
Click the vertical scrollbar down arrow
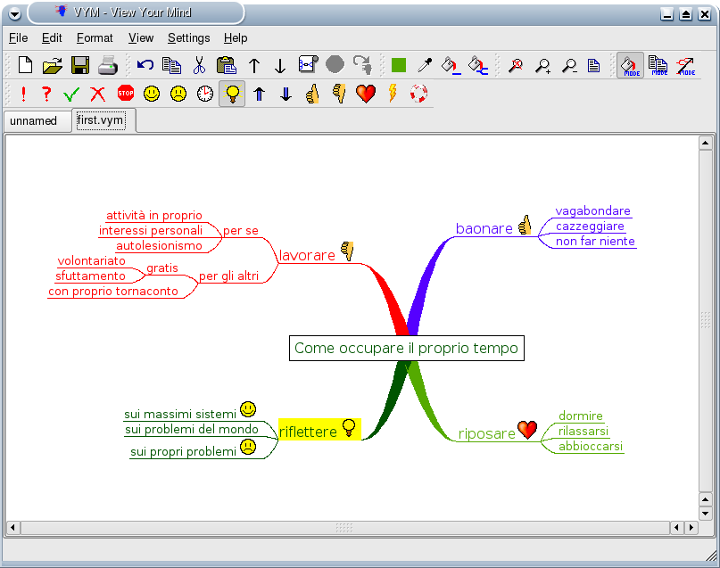pos(705,514)
